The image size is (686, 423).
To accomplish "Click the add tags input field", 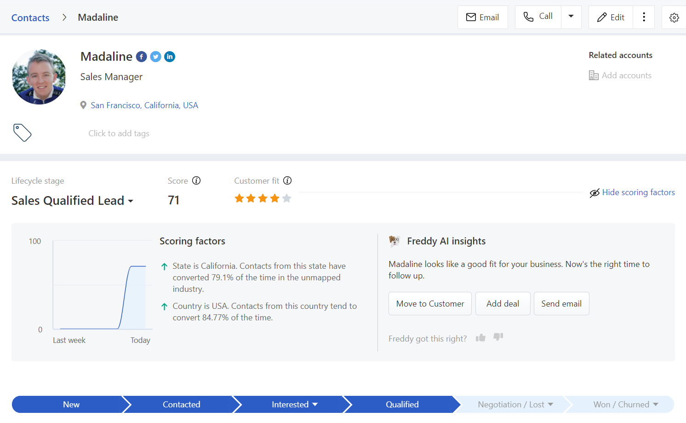I will pos(119,133).
